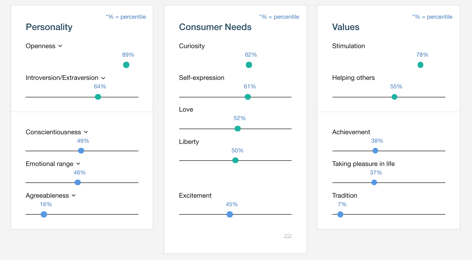Click percentile note in Personality card
472x260 pixels.
coord(126,17)
